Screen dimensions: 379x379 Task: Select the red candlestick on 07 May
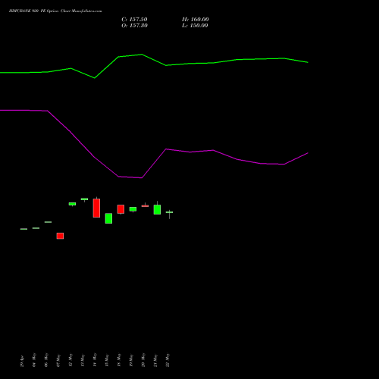(60, 236)
